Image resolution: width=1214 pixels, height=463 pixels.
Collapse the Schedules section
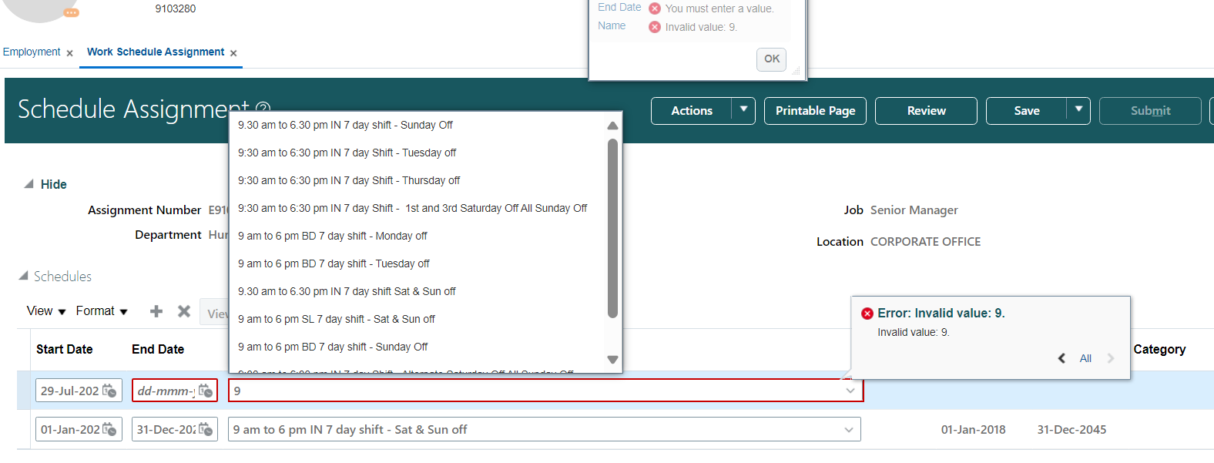(23, 276)
